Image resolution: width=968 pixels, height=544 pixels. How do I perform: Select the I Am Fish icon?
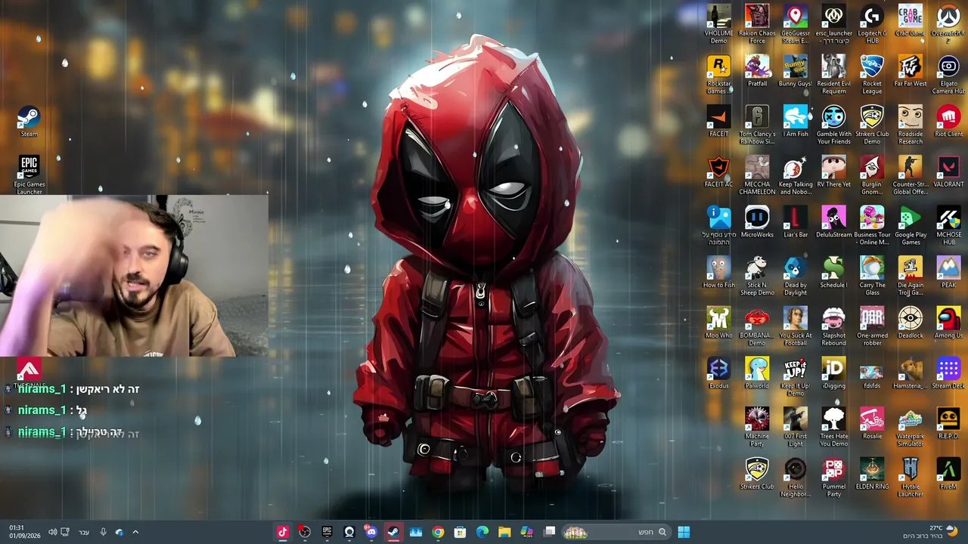point(796,122)
